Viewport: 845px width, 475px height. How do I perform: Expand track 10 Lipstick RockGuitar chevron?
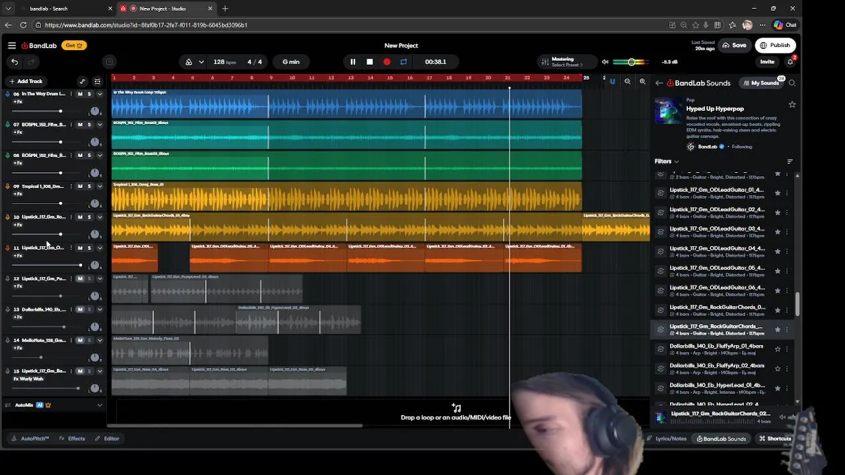point(100,217)
